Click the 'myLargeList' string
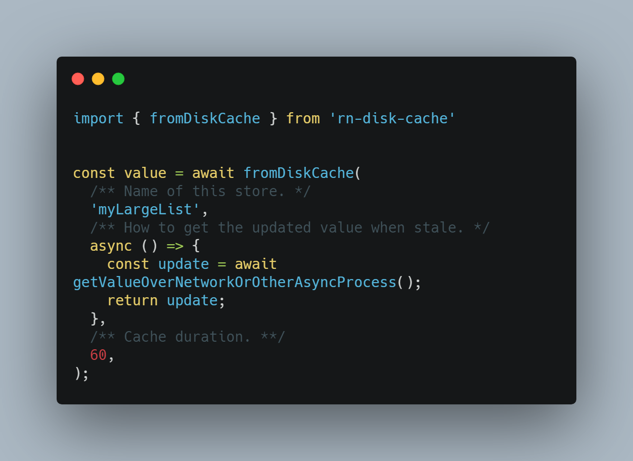The height and width of the screenshot is (461, 633). click(145, 209)
